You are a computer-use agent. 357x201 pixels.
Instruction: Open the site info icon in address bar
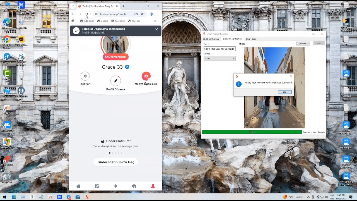coord(96,14)
